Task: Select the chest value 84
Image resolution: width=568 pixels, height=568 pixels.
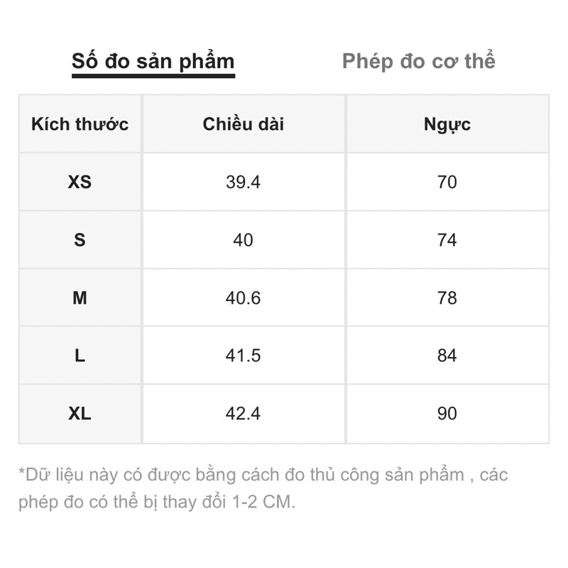Action: 447,356
